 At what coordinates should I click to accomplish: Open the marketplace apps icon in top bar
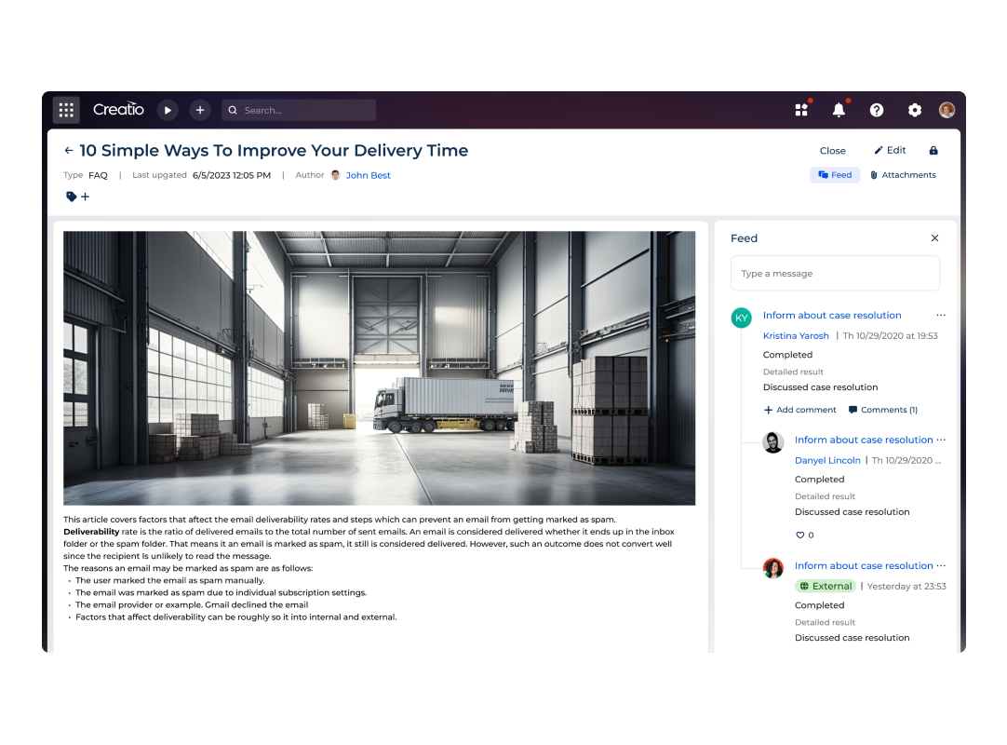(x=801, y=110)
